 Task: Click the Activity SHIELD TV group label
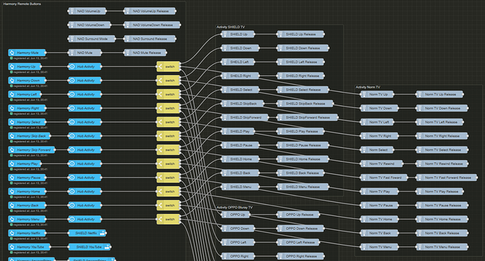(x=231, y=27)
